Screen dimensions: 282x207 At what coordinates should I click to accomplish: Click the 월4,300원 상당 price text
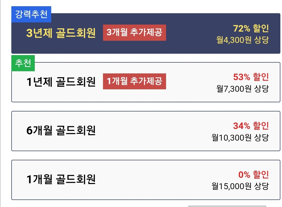242,40
